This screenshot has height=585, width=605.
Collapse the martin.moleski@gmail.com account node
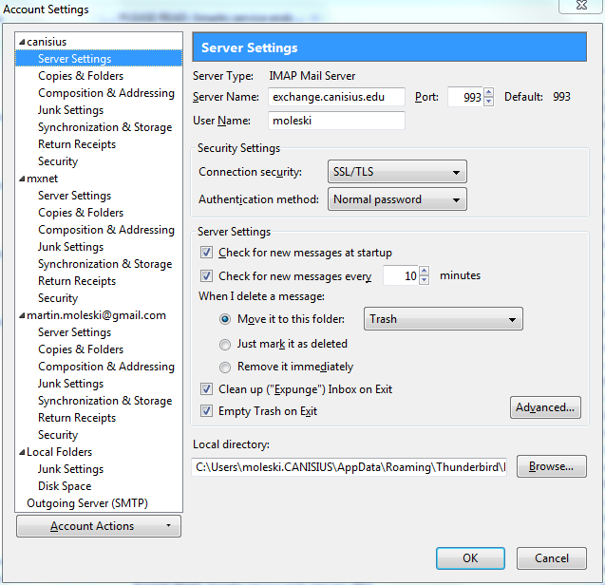pos(22,315)
